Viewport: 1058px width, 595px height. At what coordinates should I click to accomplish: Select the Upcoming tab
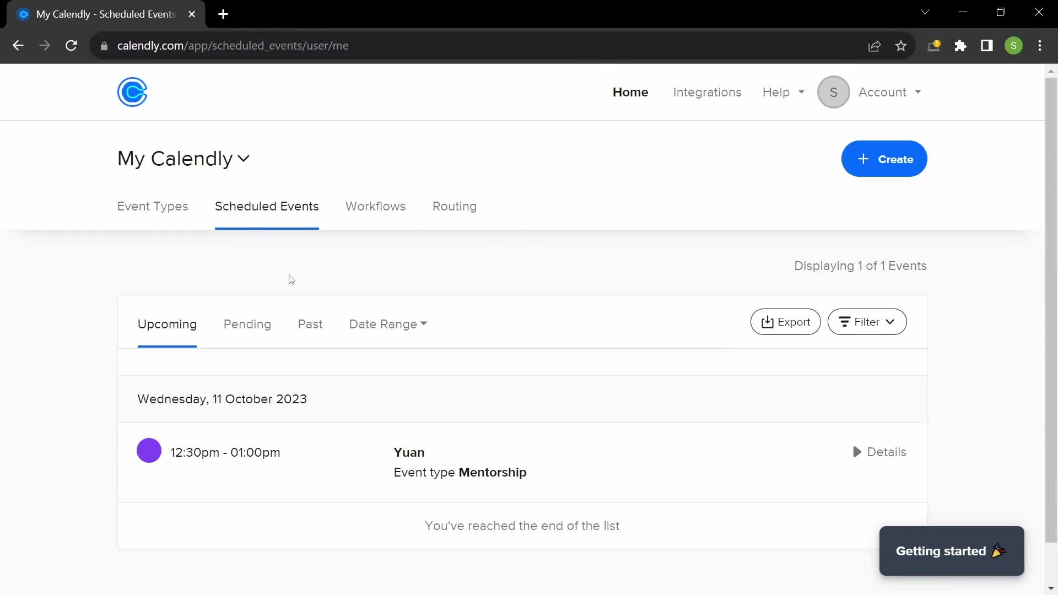pos(167,324)
